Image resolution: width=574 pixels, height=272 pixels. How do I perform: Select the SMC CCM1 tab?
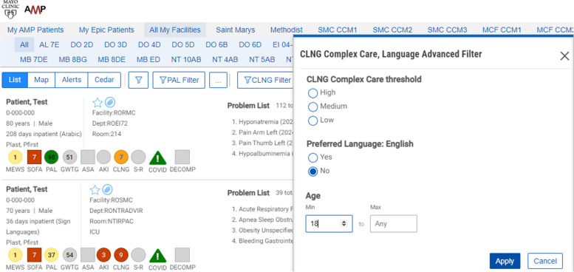pyautogui.click(x=337, y=30)
